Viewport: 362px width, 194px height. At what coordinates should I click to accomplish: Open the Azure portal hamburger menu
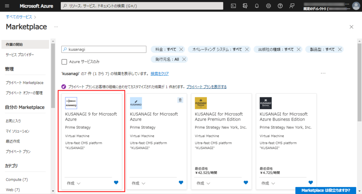(7, 6)
